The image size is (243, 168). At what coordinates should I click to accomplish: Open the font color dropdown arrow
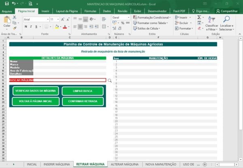[x=69, y=27]
